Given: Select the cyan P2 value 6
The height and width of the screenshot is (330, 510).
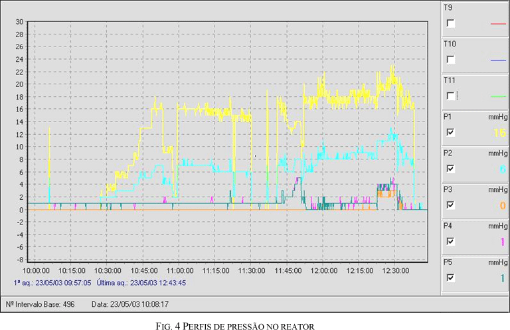Looking at the screenshot, I should pos(502,169).
